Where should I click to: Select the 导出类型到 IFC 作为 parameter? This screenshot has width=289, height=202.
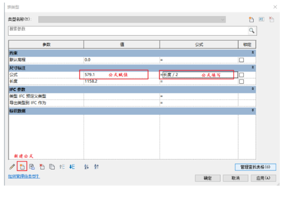pos(28,103)
